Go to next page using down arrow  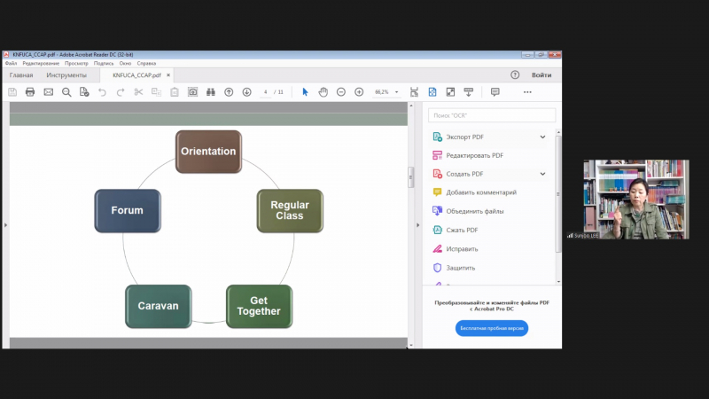pyautogui.click(x=246, y=92)
